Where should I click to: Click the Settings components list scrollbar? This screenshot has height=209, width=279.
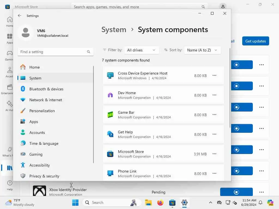(x=230, y=88)
